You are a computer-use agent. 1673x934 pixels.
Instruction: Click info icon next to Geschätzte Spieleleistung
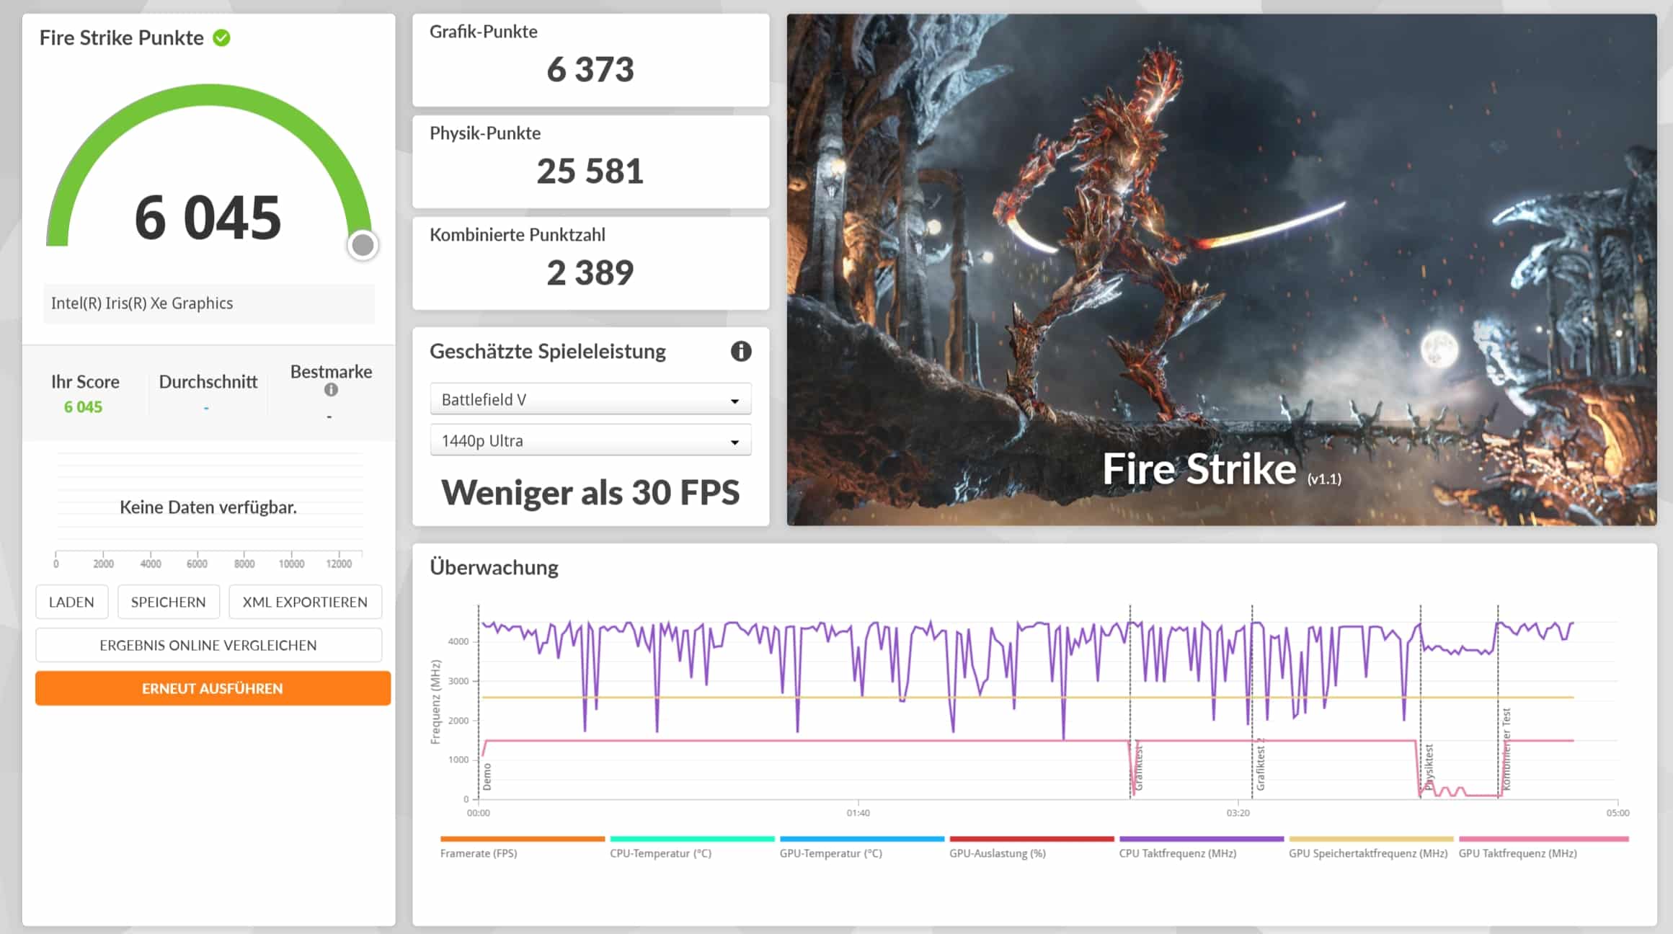point(740,352)
